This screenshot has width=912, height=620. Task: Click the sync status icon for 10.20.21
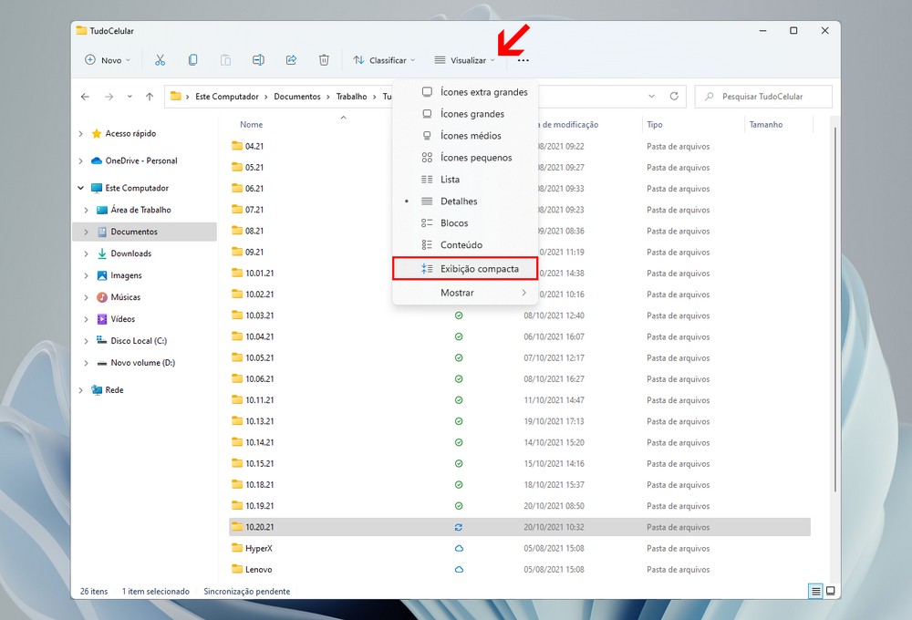(459, 527)
